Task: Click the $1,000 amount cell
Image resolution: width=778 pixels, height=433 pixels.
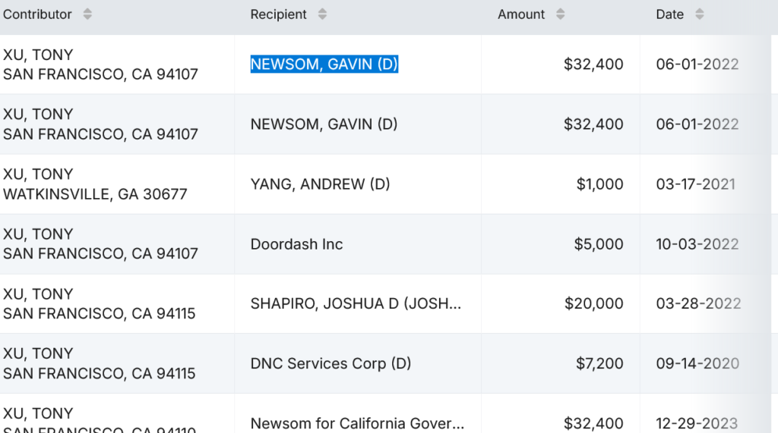Action: [x=599, y=184]
